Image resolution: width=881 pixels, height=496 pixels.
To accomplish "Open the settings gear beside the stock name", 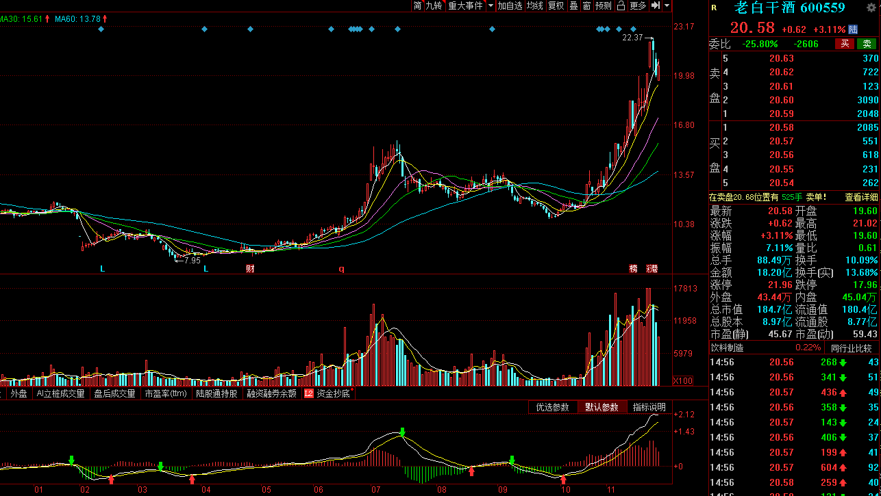I will coord(871,8).
